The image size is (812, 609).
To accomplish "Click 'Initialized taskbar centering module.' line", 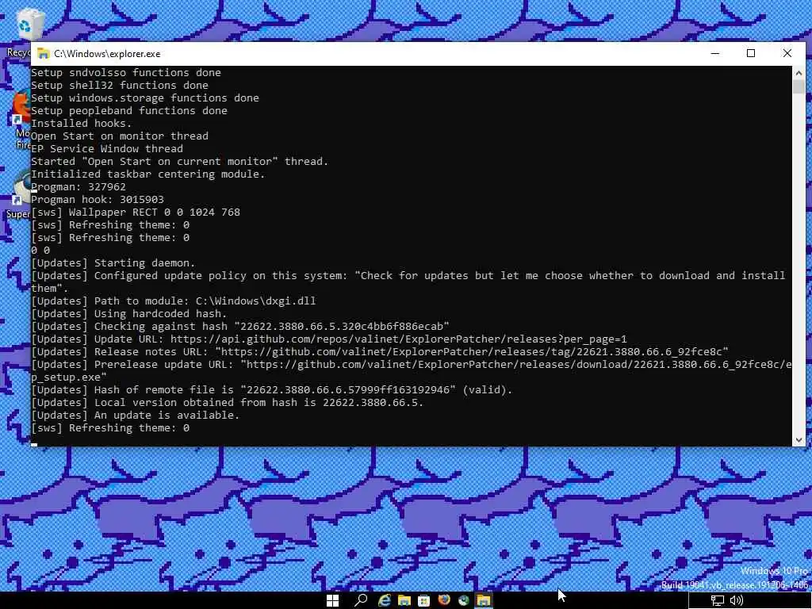I will point(148,174).
